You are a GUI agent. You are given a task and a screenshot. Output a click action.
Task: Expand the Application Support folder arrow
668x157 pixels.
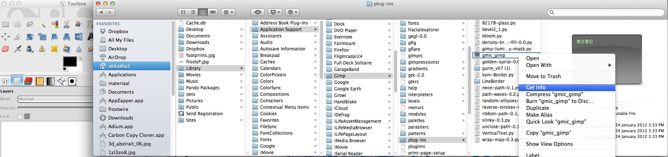pyautogui.click(x=316, y=29)
